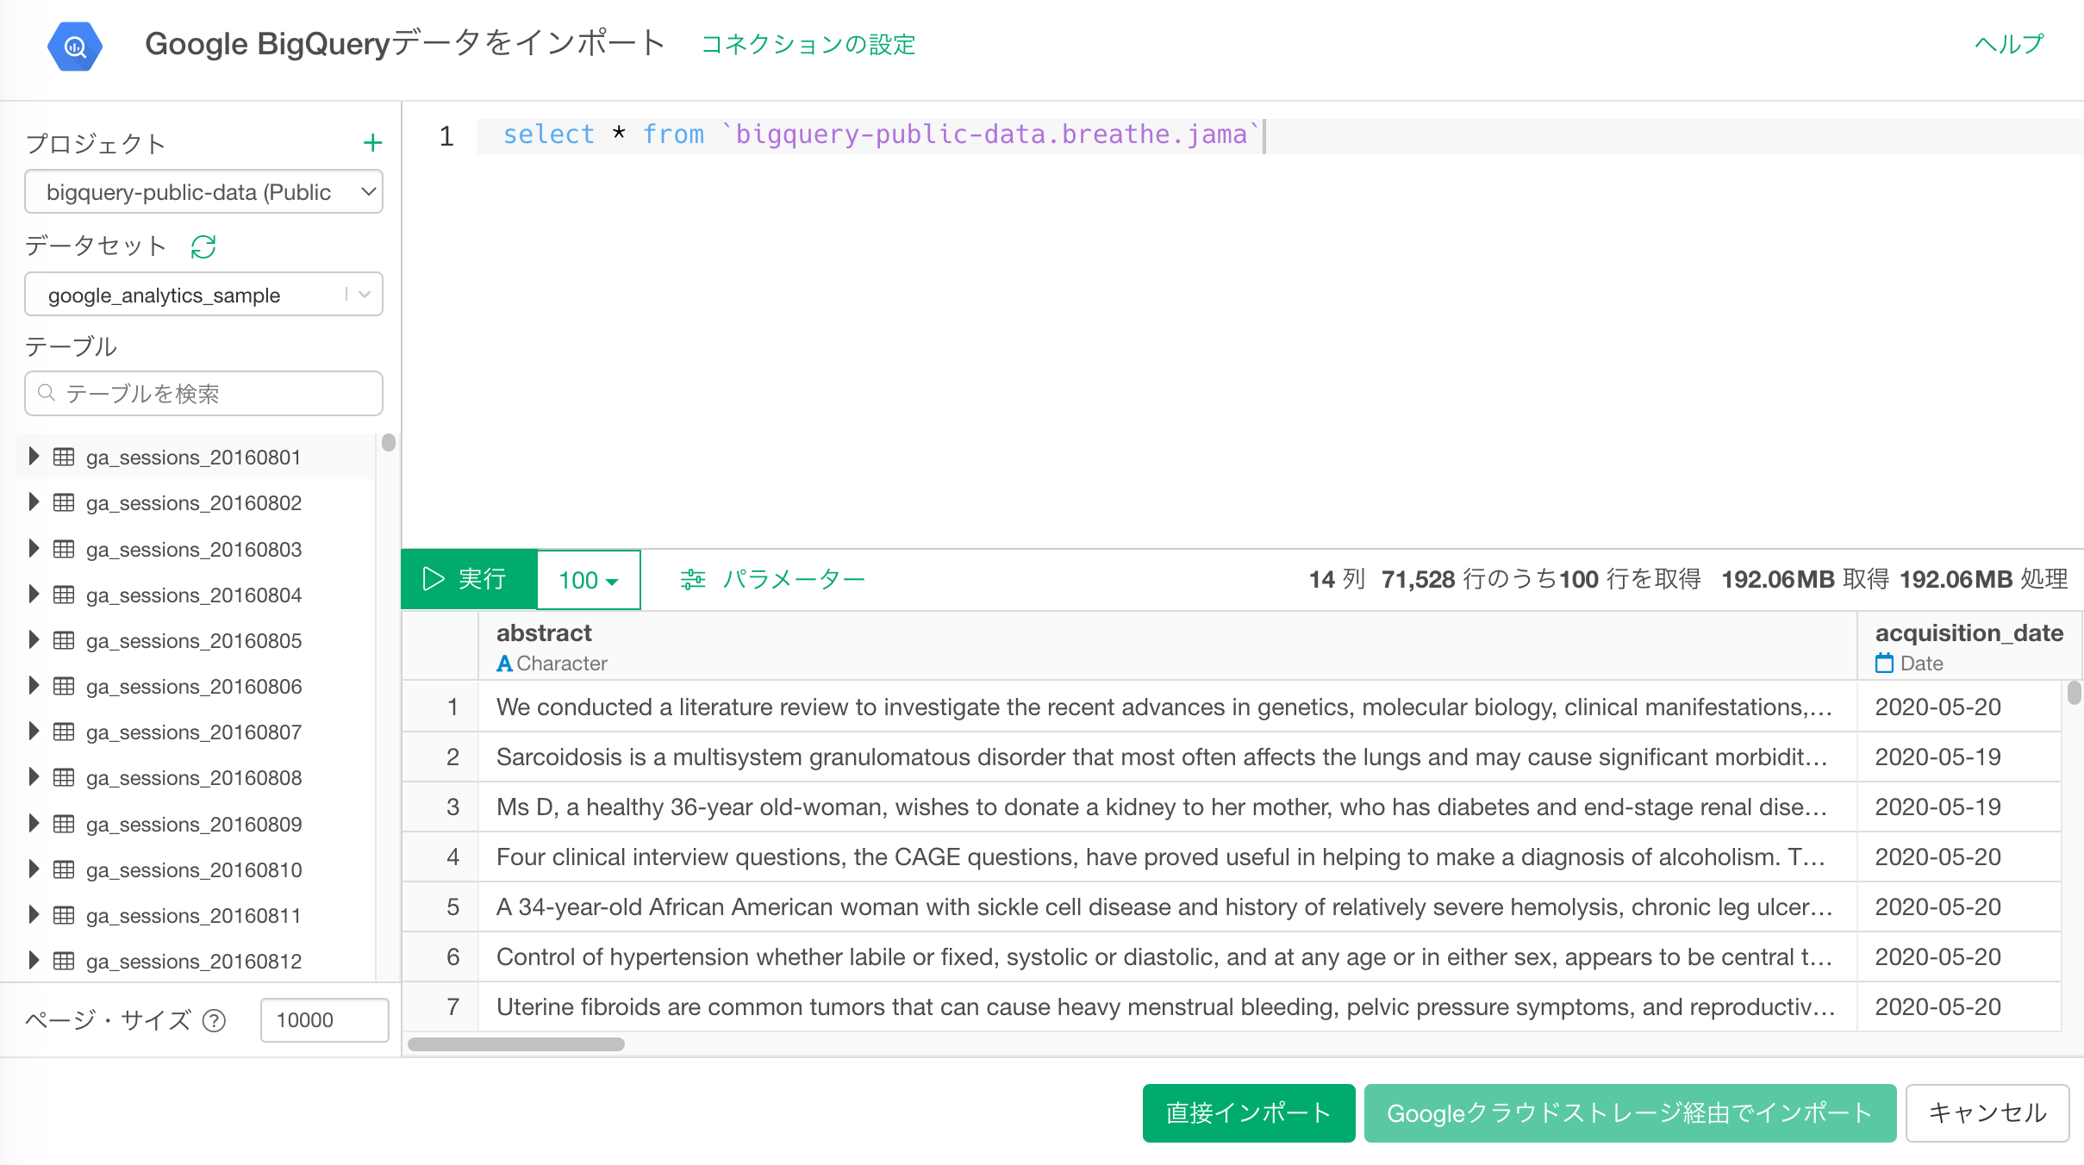Expand ga_sessions_20160804 table columns
This screenshot has height=1165, width=2084.
click(x=34, y=594)
